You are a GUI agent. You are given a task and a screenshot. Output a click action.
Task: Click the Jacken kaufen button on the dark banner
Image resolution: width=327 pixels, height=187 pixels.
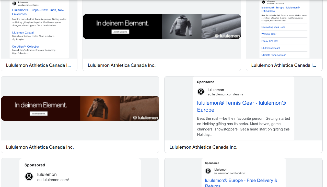click(x=121, y=32)
